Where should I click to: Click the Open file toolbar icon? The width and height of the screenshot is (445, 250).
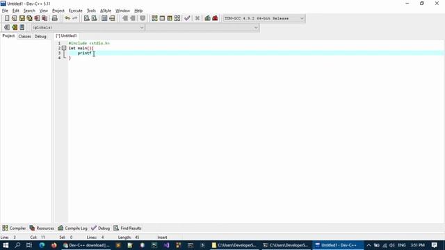(14, 18)
